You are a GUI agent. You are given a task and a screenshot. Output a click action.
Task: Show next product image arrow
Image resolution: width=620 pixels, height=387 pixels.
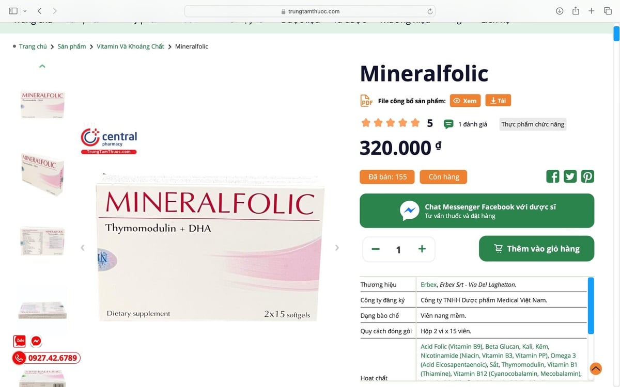[337, 248]
